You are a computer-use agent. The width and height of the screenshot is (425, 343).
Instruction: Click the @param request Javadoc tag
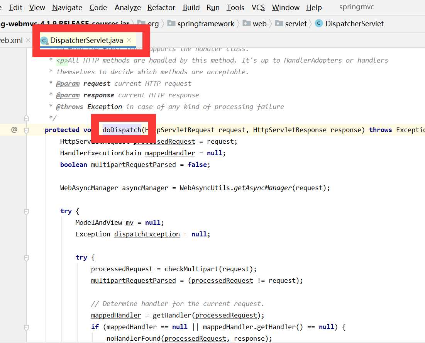68,83
